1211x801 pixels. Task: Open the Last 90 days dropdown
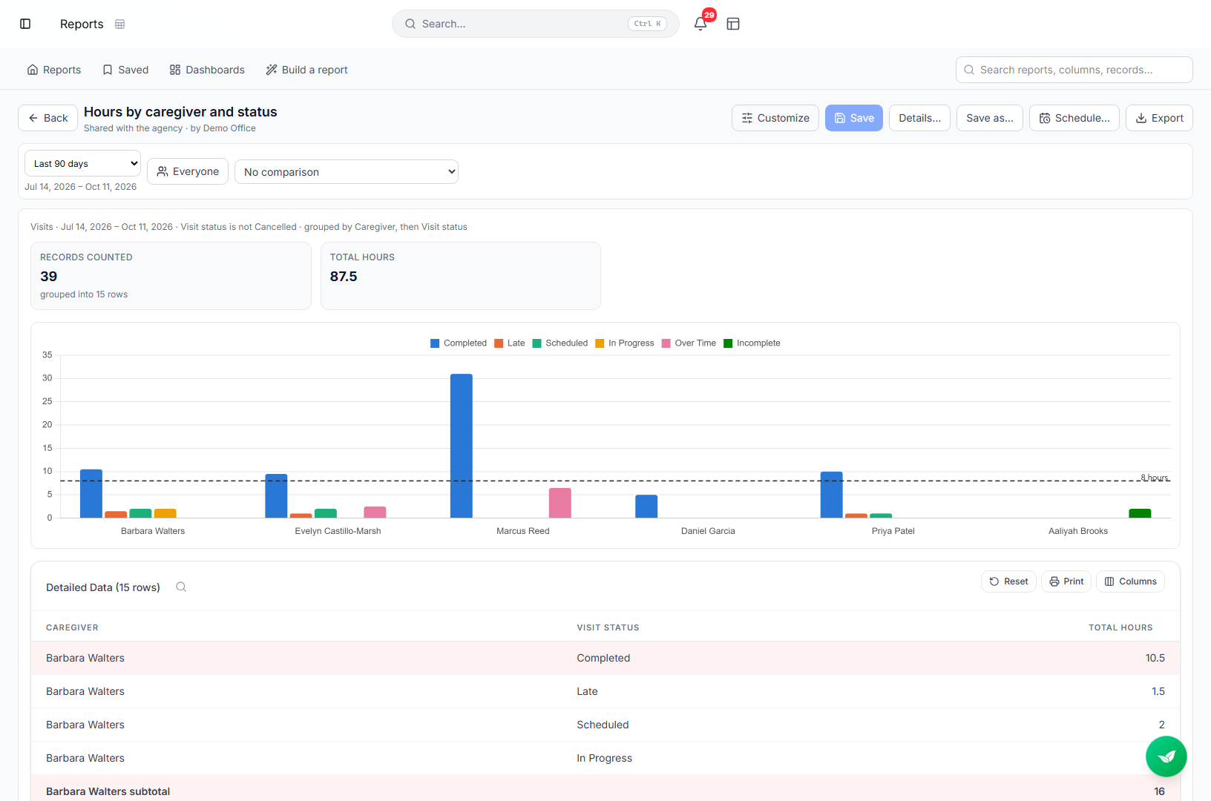[82, 164]
